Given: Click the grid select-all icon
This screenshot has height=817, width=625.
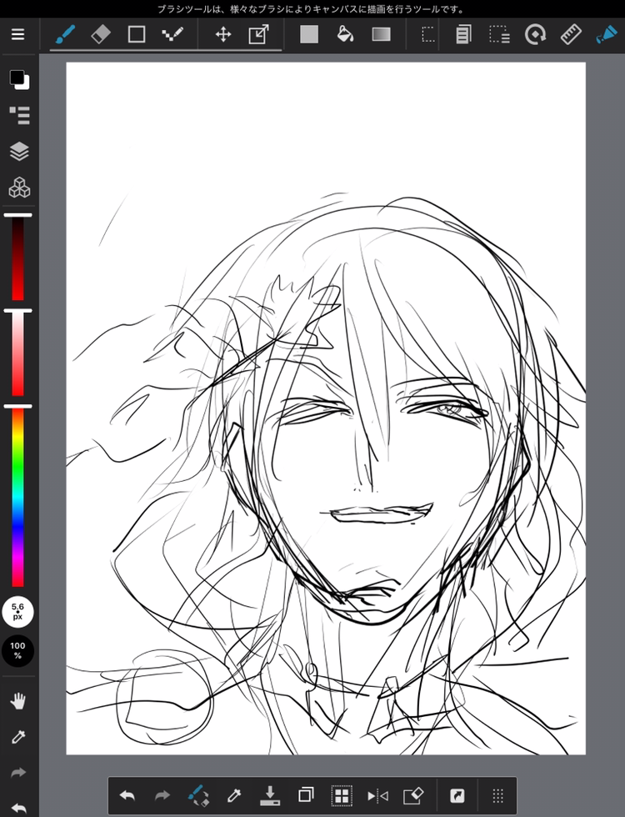Looking at the screenshot, I should [342, 795].
